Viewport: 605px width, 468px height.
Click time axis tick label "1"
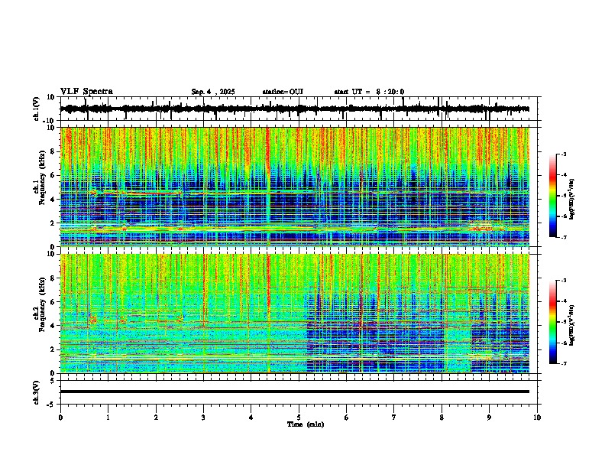coord(108,418)
